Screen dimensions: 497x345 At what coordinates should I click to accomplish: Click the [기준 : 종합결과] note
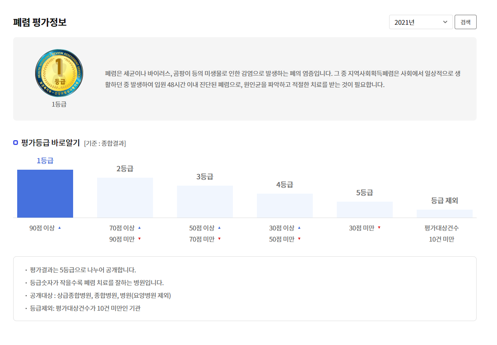tap(105, 143)
